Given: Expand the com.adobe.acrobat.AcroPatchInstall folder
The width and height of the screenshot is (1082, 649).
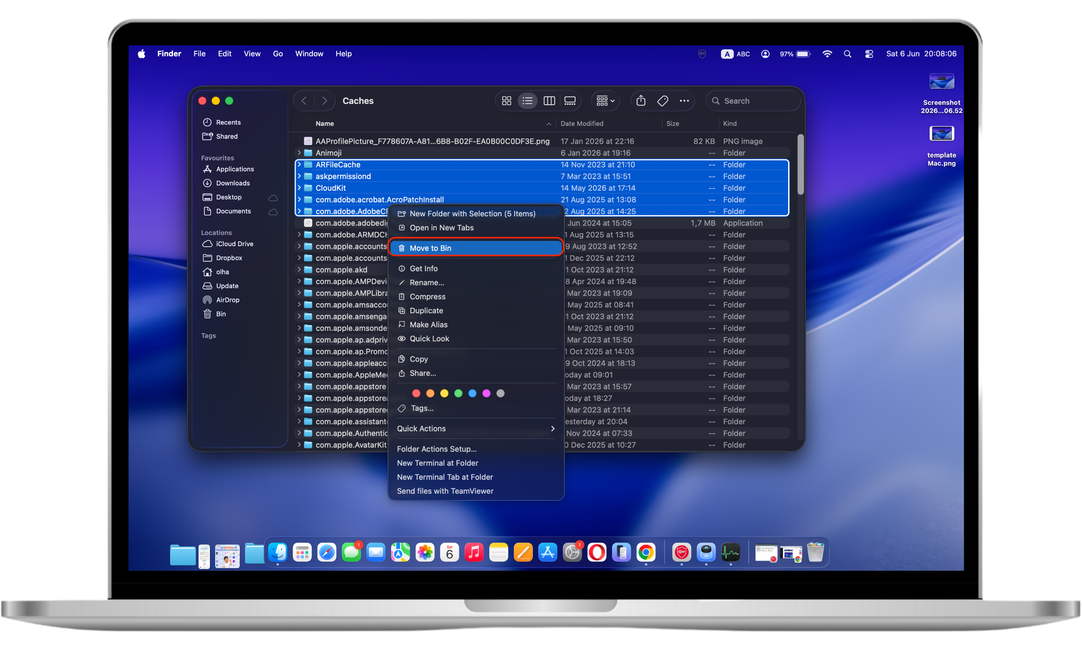Looking at the screenshot, I should (x=299, y=200).
